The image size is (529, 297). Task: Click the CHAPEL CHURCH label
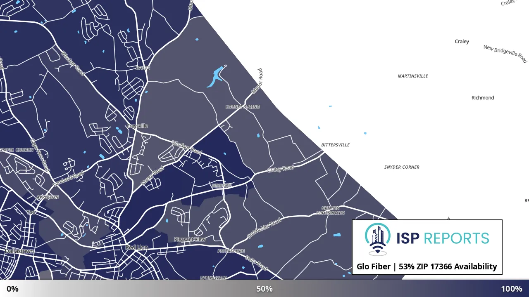tap(17, 150)
